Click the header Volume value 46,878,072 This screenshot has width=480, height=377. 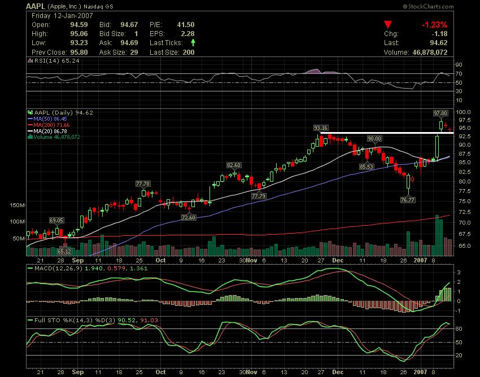[x=430, y=52]
